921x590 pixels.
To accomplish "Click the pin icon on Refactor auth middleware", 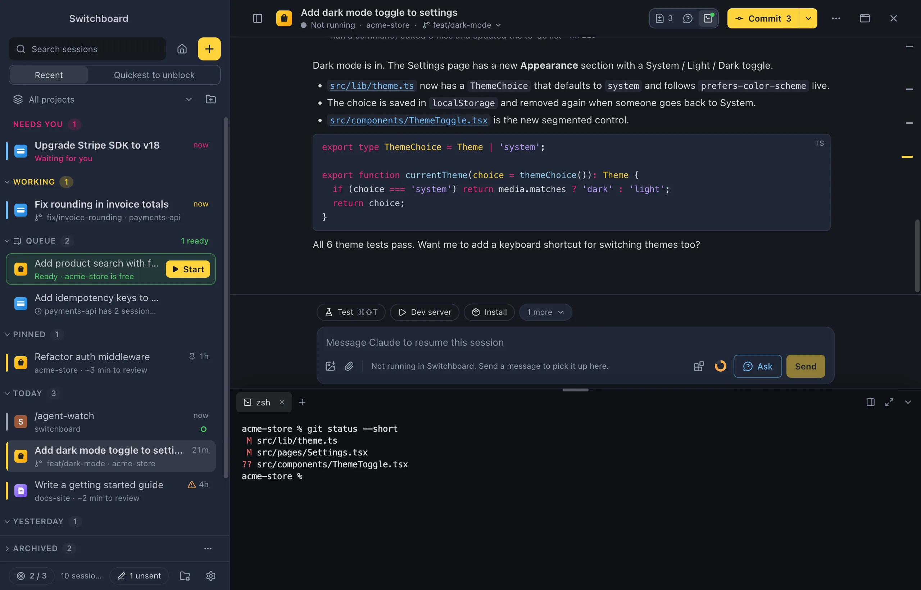I will pyautogui.click(x=192, y=356).
